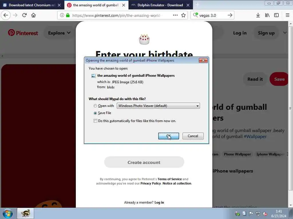Click the JPEG file icon in the dialog
The width and height of the screenshot is (293, 219).
pos(94,76)
